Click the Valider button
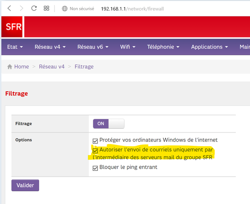 (25, 185)
